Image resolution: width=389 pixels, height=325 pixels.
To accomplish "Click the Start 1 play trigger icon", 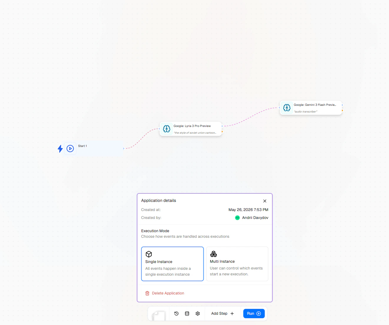I will [x=70, y=148].
